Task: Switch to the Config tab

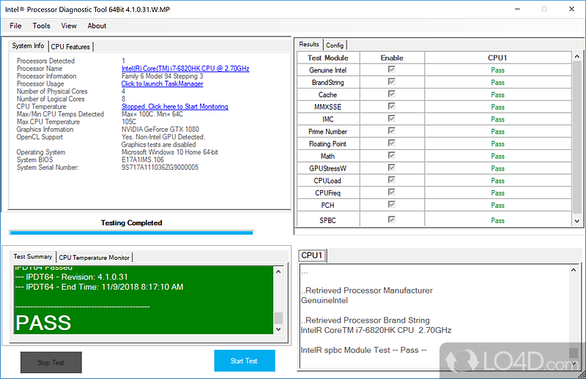Action: [x=335, y=45]
